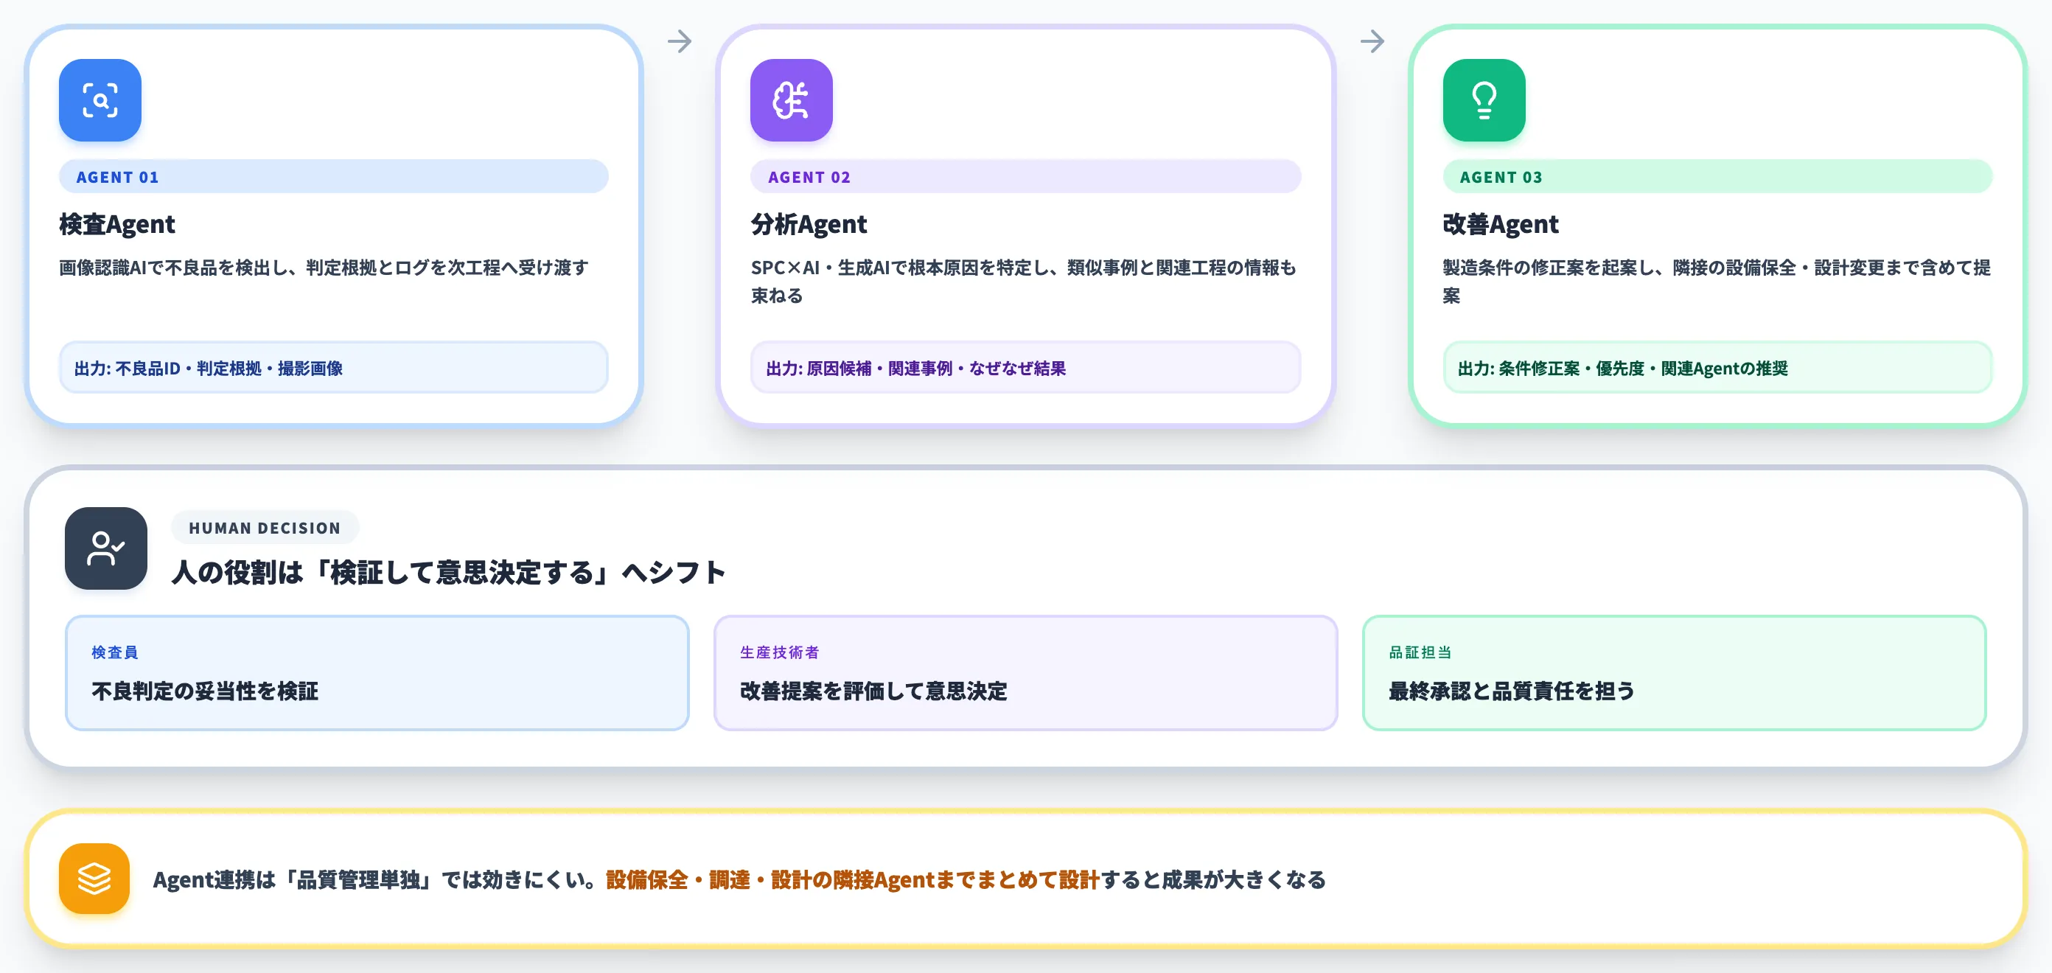Click the 改善Agent heading
Image resolution: width=2052 pixels, height=973 pixels.
pyautogui.click(x=1501, y=224)
